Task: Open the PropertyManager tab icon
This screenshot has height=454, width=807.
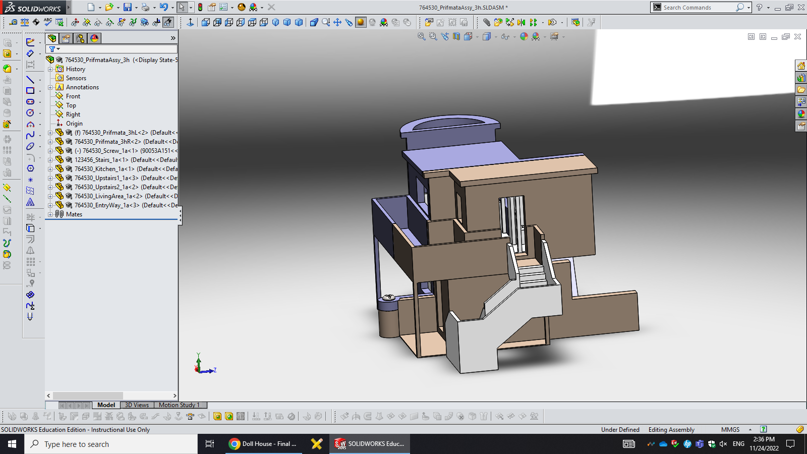Action: coord(66,38)
